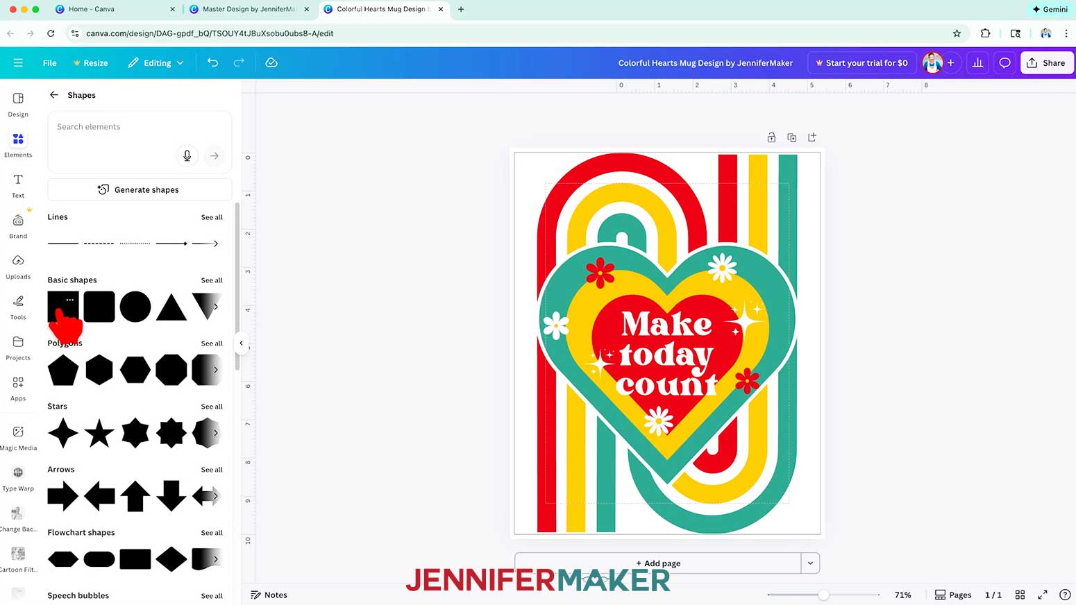Add the five-point star shape

99,433
